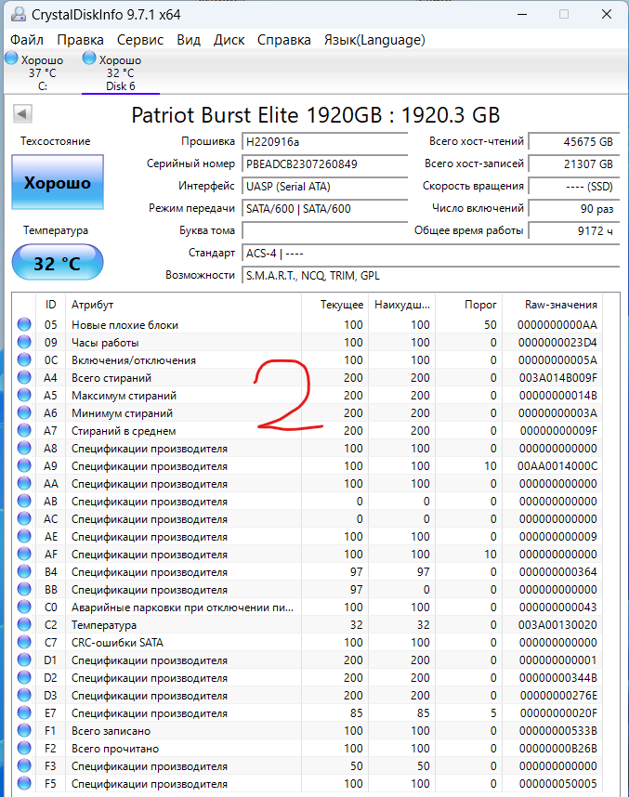Click the empty Буква тома field
This screenshot has height=797, width=629.
324,230
